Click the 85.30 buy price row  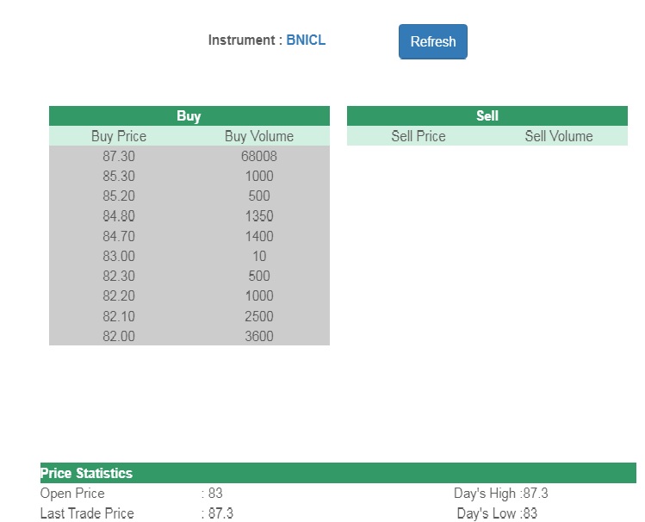pyautogui.click(x=119, y=176)
